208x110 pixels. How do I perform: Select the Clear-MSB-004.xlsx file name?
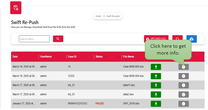133,76
